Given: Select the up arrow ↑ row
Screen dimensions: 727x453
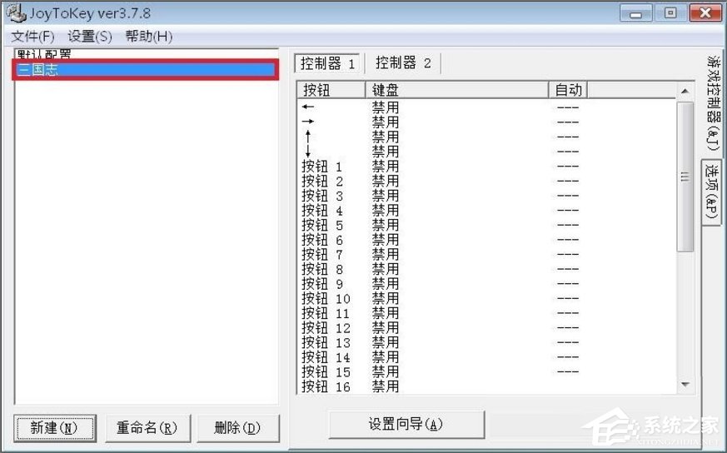Looking at the screenshot, I should pyautogui.click(x=486, y=137).
